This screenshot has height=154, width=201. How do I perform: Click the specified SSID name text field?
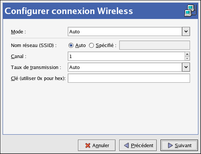154,45
